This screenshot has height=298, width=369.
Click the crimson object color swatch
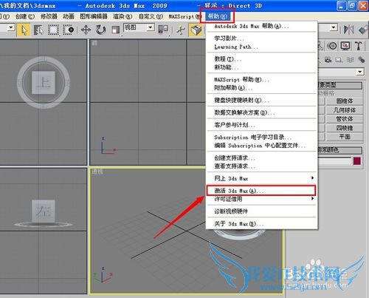click(357, 161)
